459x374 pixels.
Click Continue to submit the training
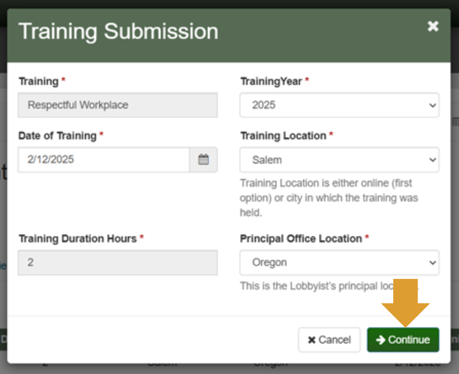pyautogui.click(x=403, y=339)
